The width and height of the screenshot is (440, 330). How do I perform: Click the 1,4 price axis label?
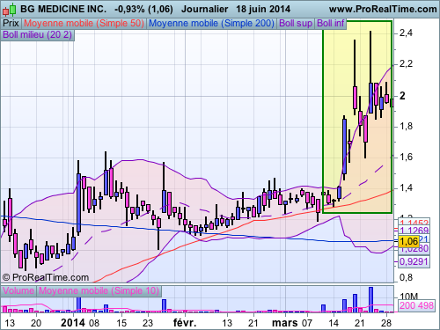(x=406, y=187)
